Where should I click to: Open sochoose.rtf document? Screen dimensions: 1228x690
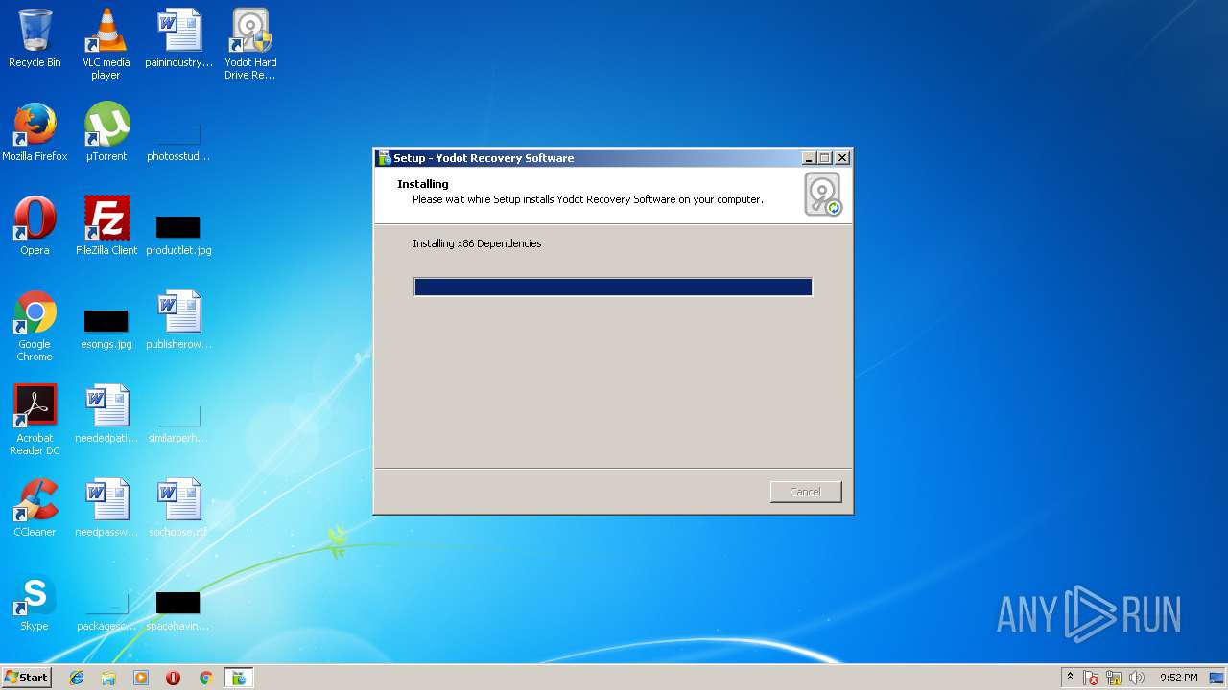(178, 508)
